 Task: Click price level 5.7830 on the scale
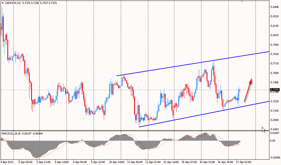point(275,54)
